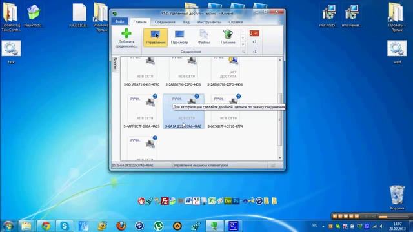Open the Соединения ribbon tab
The height and width of the screenshot is (232, 413).
[x=165, y=22]
